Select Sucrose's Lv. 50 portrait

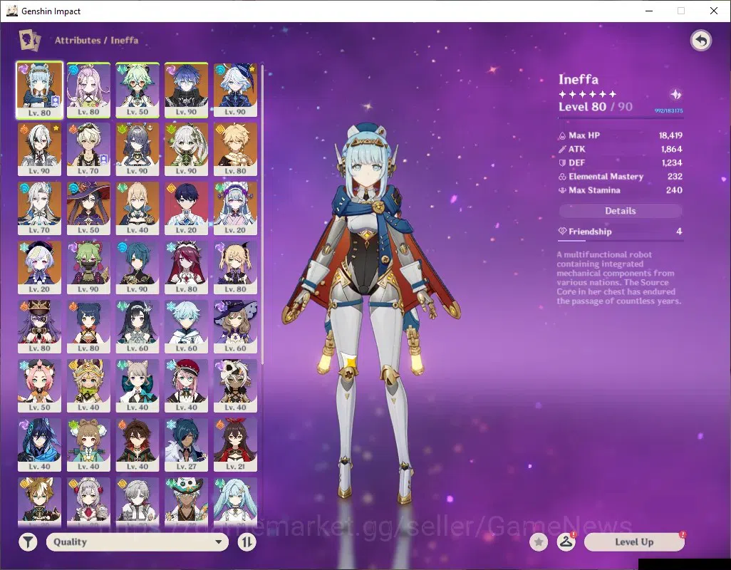138,90
